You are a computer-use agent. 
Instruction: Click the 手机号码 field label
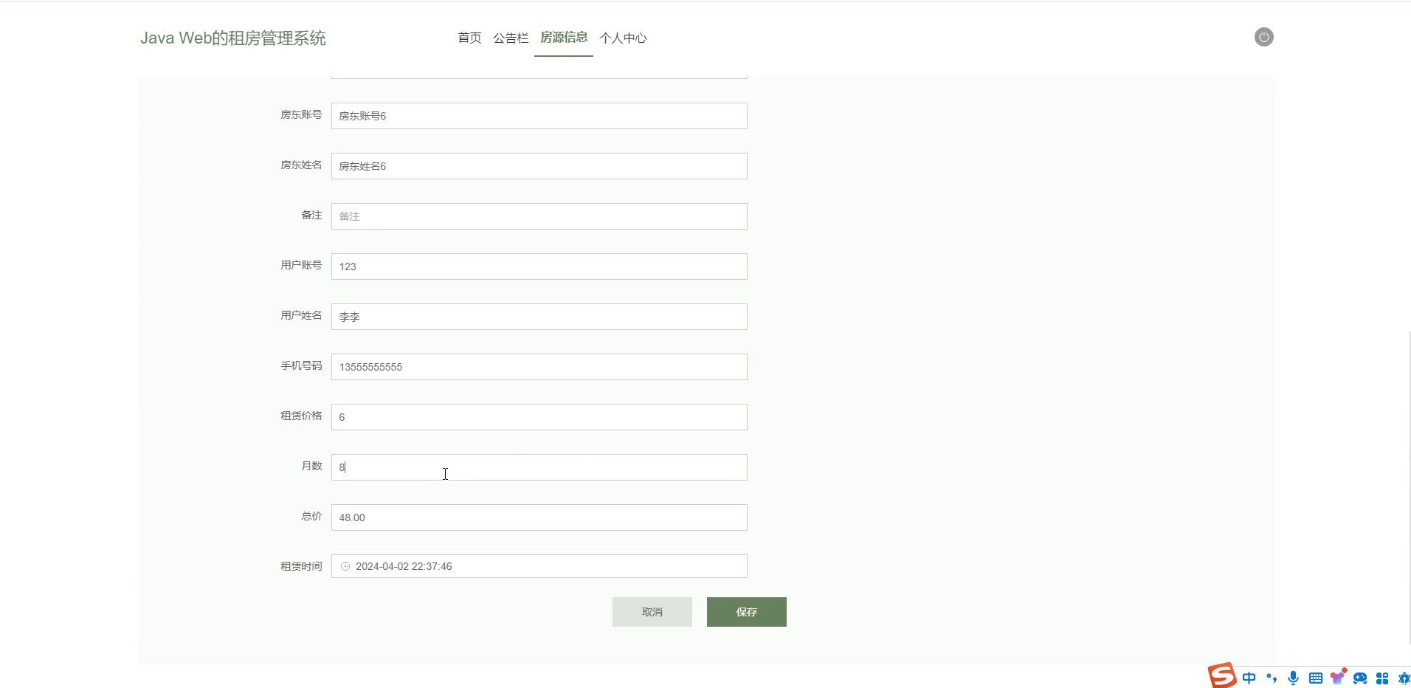301,365
